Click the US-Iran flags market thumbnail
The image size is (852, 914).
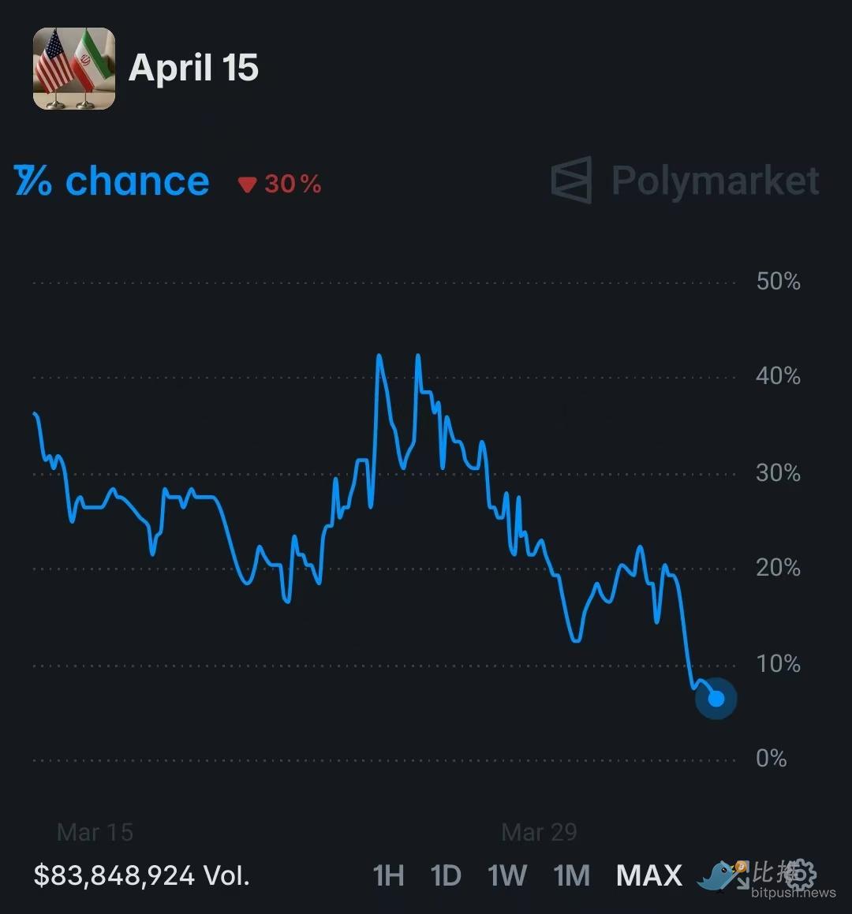[x=74, y=69]
